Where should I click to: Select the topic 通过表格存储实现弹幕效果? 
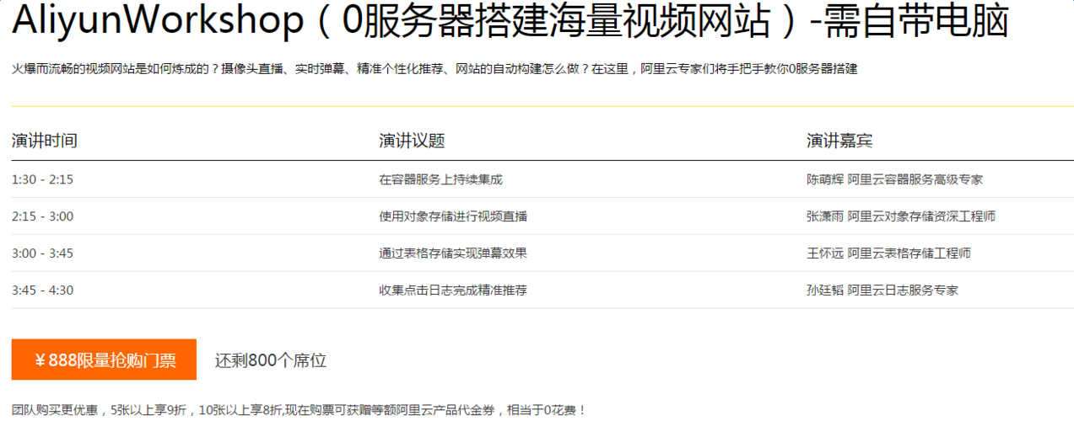[x=453, y=253]
